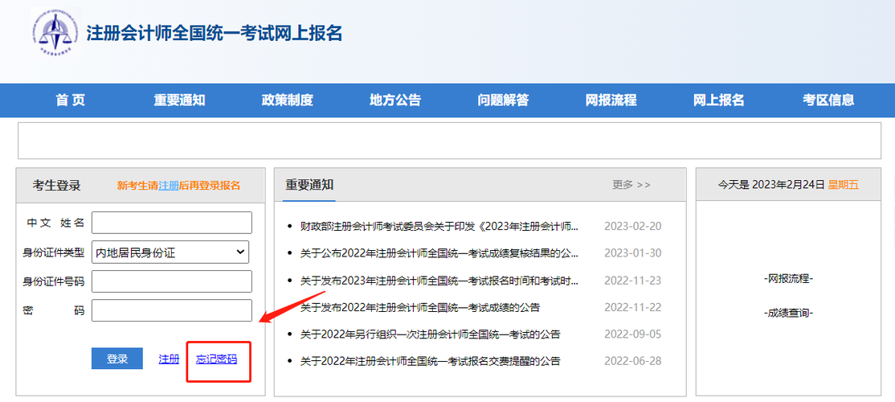895x402 pixels.
Task: Open the -网报流程- link in right panel
Action: coord(787,279)
